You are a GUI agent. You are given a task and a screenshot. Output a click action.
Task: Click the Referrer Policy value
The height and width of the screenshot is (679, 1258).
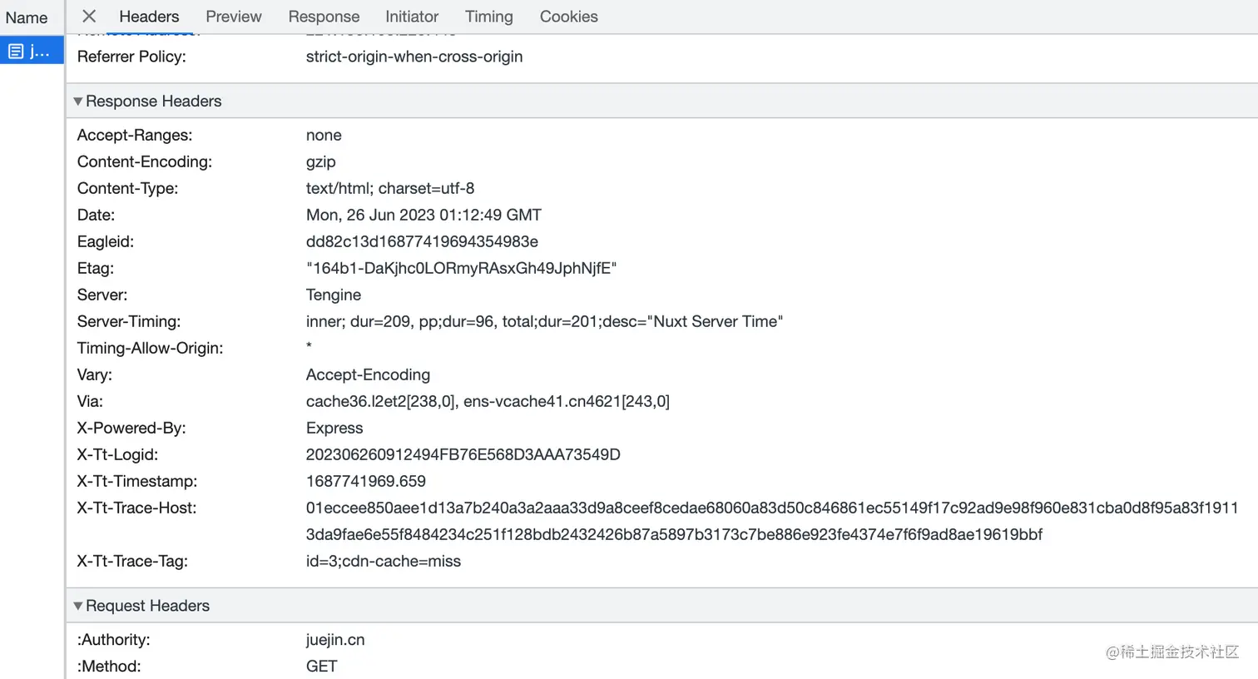[414, 57]
